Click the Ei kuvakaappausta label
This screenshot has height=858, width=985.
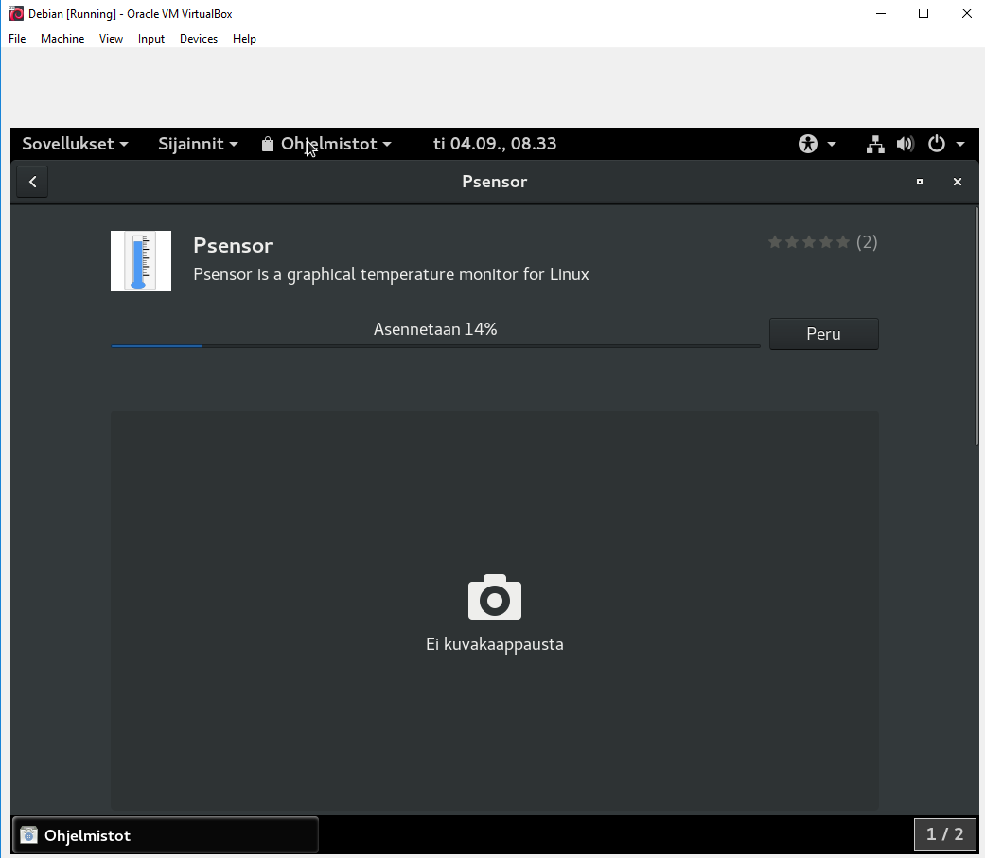click(494, 644)
